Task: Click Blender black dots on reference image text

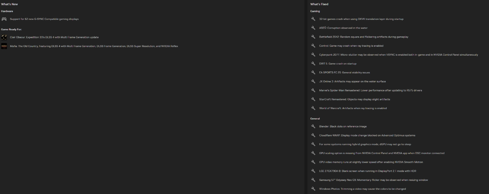Action: click(343, 126)
